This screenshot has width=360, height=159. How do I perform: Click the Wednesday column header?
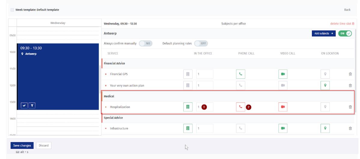[x=58, y=23]
